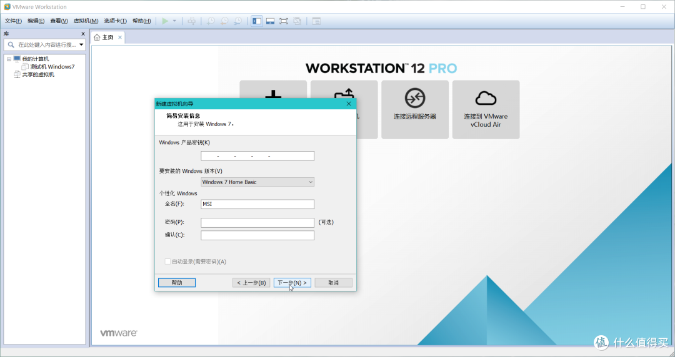Open the snapshot manager icon
The width and height of the screenshot is (675, 357).
click(237, 21)
